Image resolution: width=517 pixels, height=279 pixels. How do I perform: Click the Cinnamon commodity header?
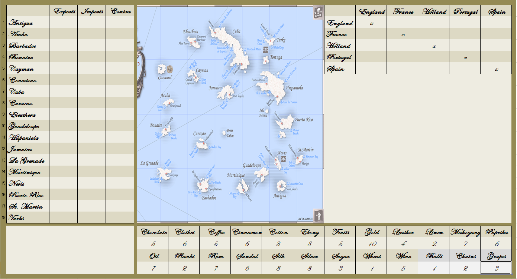tap(246, 232)
